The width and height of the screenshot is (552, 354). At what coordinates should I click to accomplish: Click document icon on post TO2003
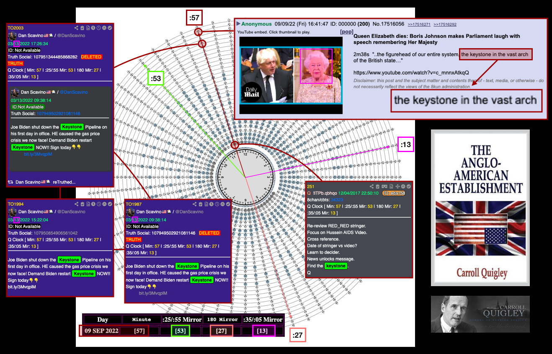88,28
